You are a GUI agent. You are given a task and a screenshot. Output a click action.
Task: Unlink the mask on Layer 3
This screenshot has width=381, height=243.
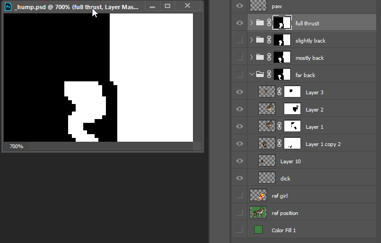coord(279,92)
